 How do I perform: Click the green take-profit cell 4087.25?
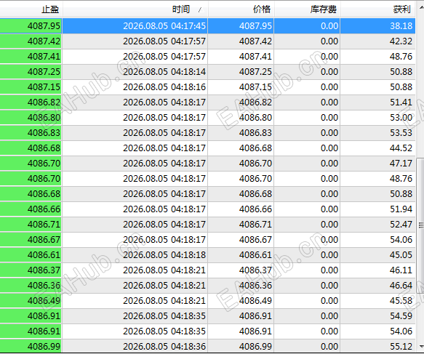[31, 72]
